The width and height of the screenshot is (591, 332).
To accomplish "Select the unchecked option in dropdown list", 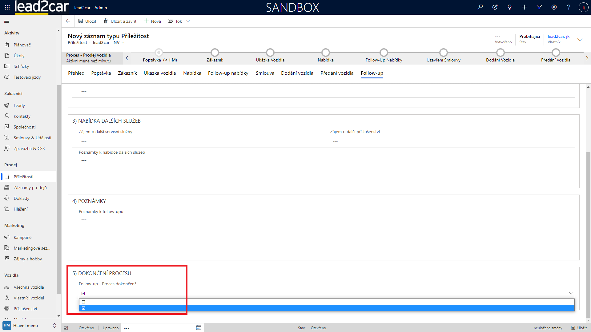I will tap(83, 302).
